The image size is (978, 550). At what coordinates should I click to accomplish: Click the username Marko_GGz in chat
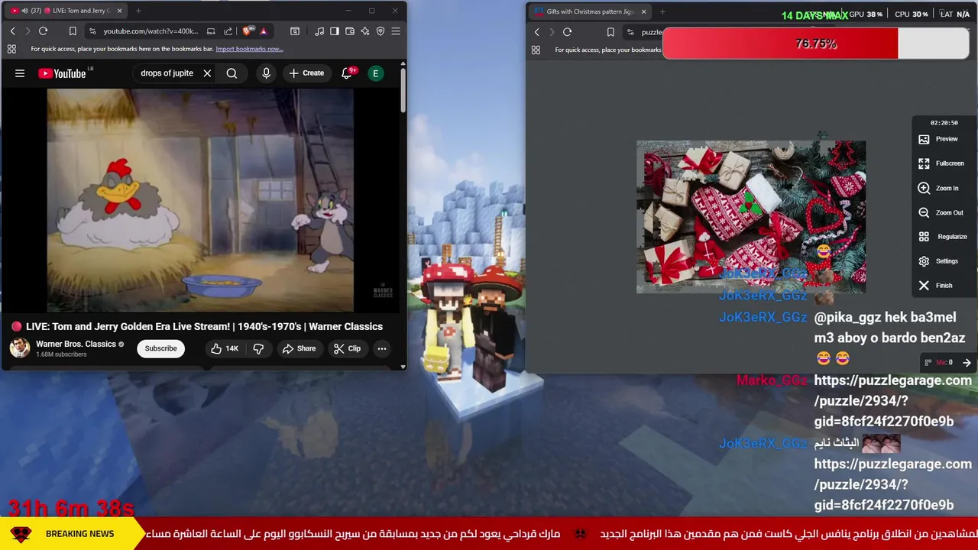pyautogui.click(x=772, y=380)
